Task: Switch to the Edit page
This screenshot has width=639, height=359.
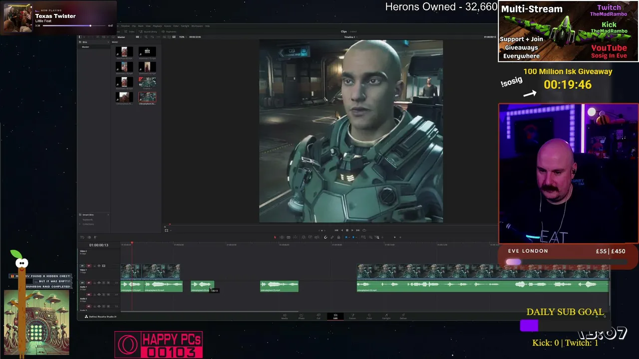Action: 335,316
